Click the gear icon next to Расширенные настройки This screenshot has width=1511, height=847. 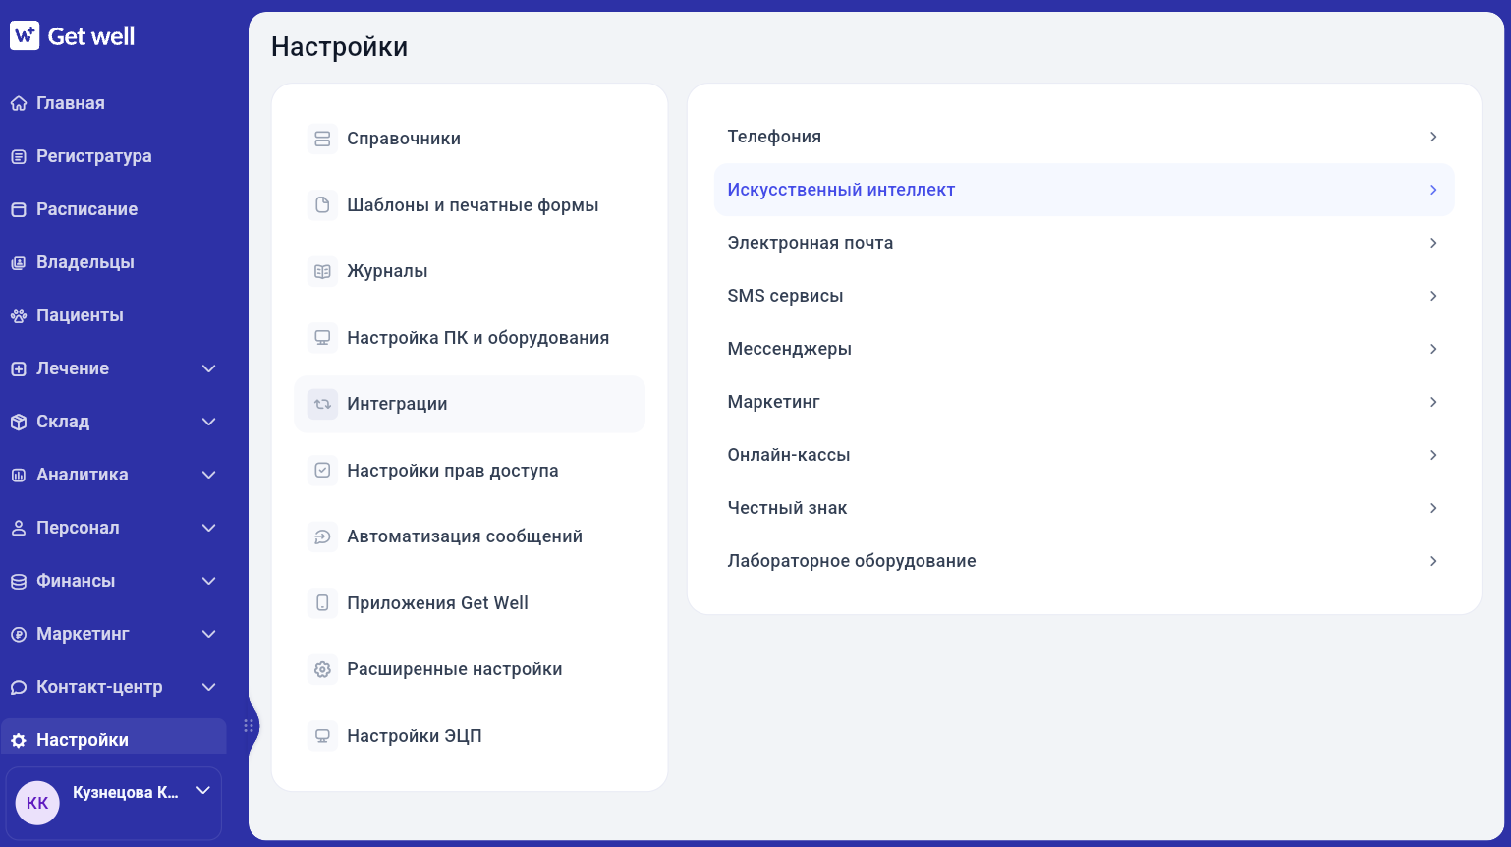pos(322,669)
